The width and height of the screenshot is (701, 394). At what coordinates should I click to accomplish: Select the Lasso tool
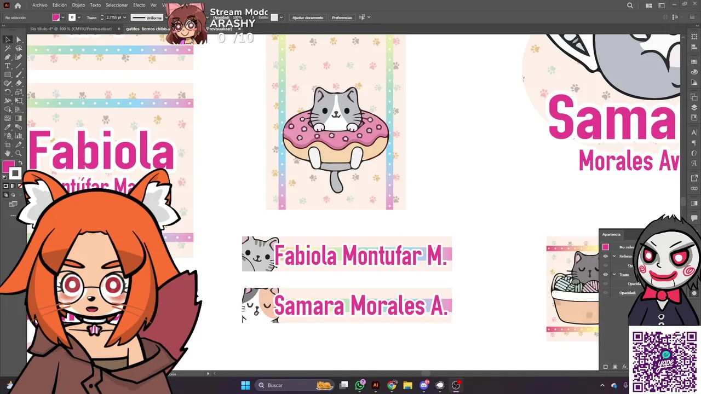pyautogui.click(x=19, y=48)
